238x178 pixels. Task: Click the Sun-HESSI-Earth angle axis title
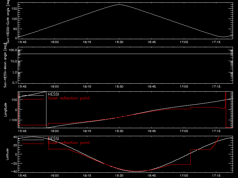coord(8,22)
